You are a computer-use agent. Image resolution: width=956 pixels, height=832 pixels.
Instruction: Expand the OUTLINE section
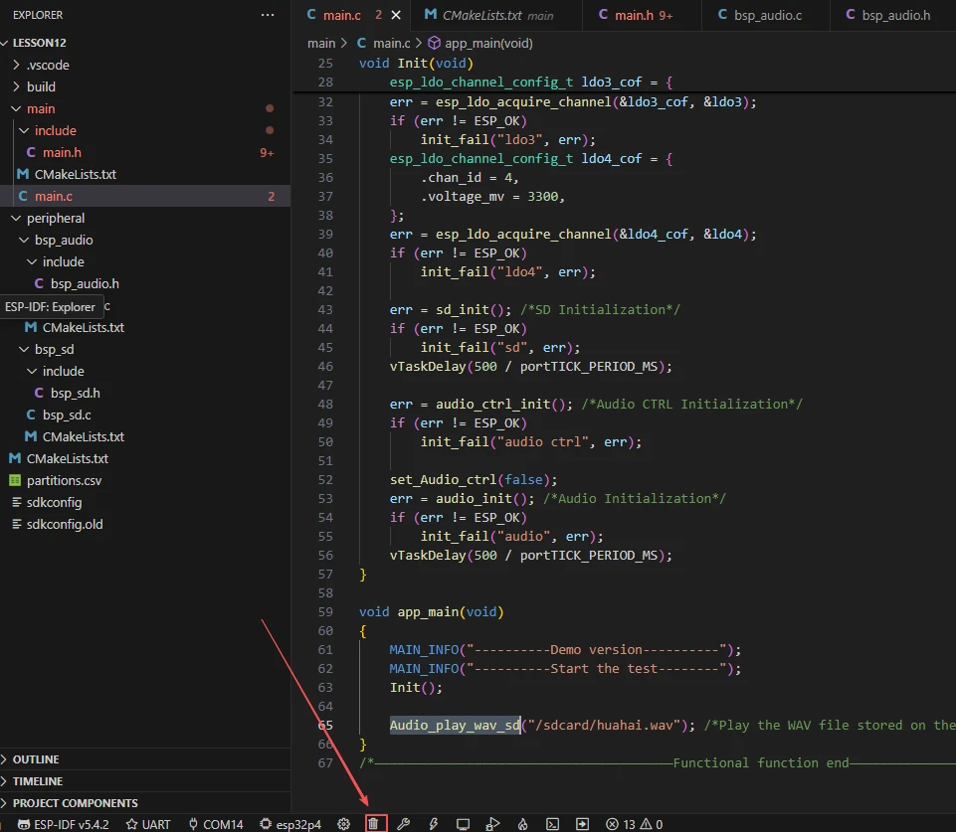(36, 759)
